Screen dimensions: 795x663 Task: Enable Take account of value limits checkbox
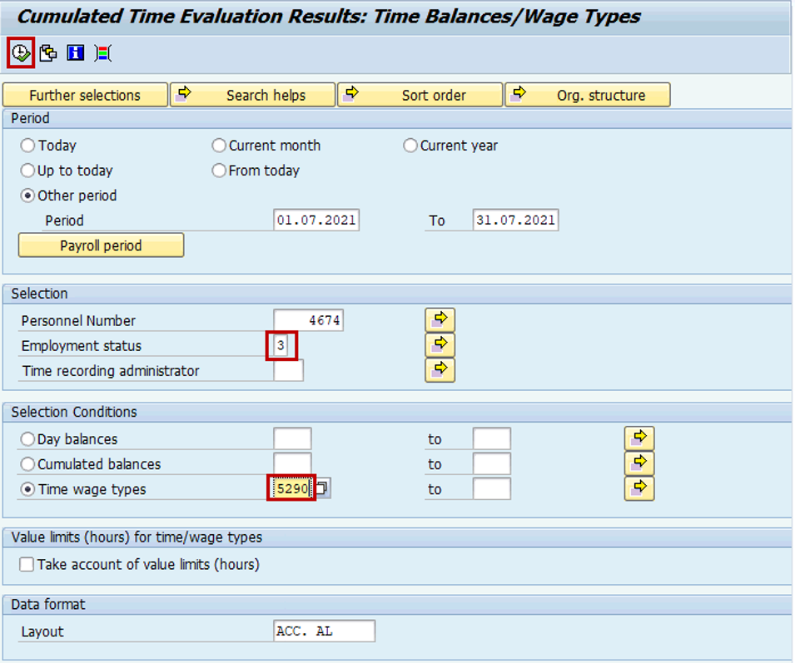point(27,564)
